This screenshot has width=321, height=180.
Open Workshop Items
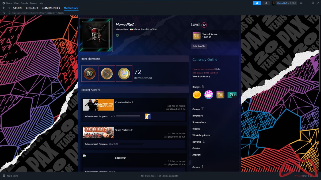pyautogui.click(x=201, y=135)
